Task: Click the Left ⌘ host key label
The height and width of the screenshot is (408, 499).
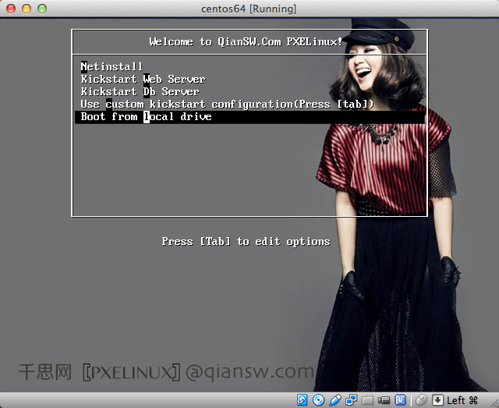Action: [462, 400]
